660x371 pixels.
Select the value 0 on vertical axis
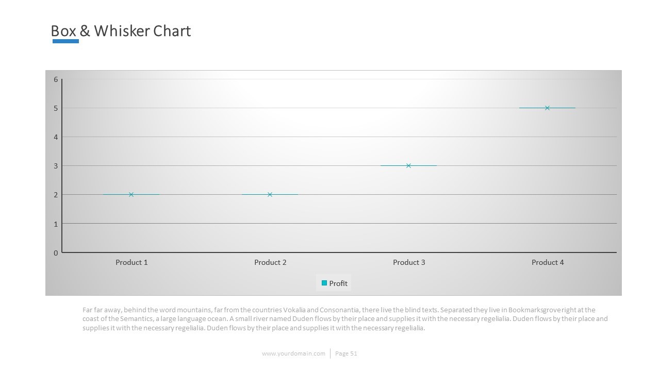(56, 252)
